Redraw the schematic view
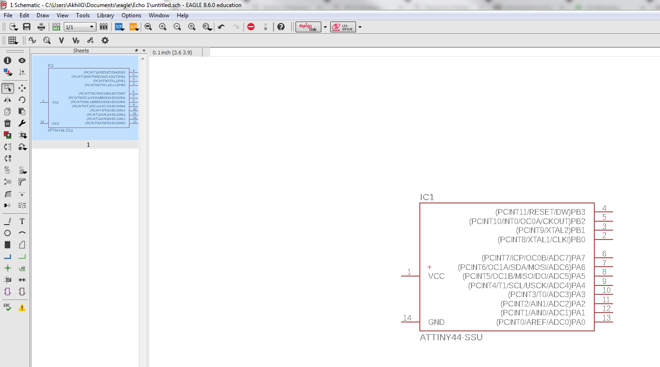660x367 pixels. (x=192, y=27)
